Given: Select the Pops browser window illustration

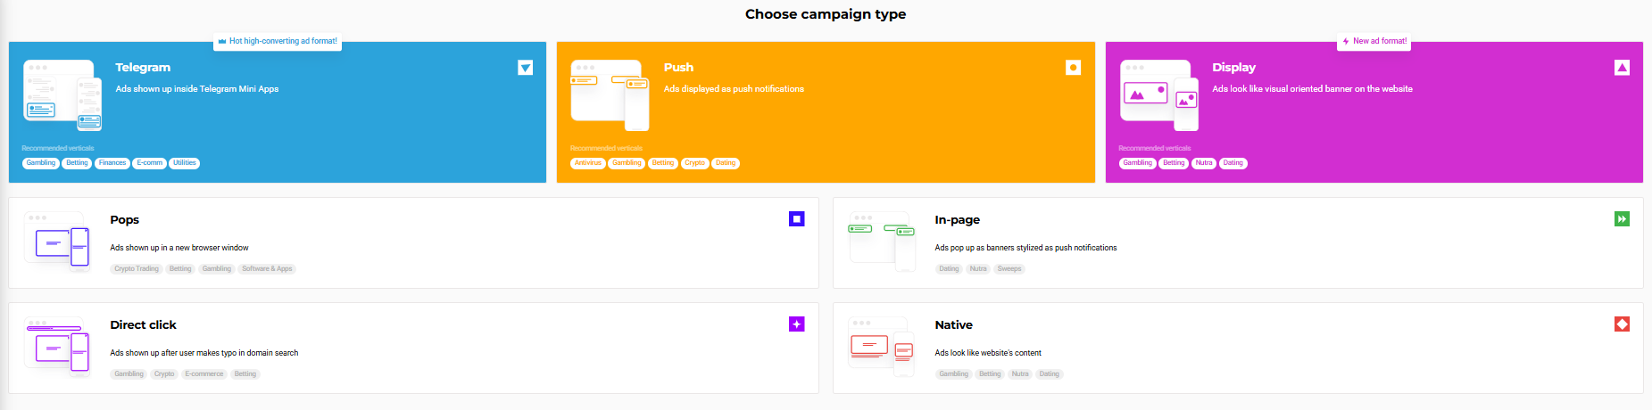Looking at the screenshot, I should tap(58, 242).
